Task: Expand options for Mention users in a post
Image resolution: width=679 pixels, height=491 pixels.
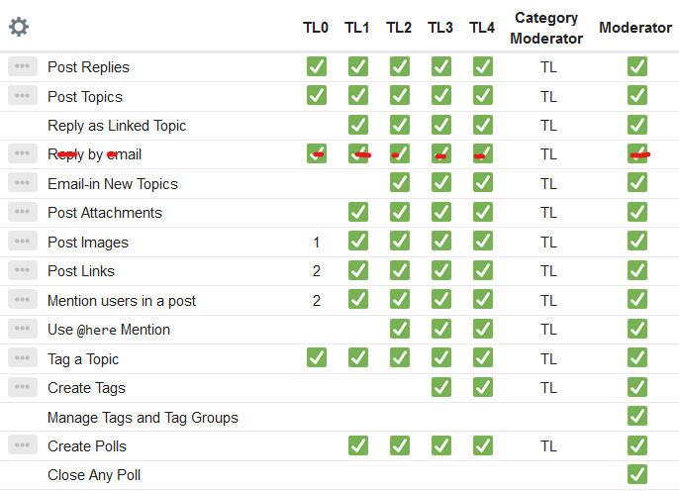Action: point(23,300)
